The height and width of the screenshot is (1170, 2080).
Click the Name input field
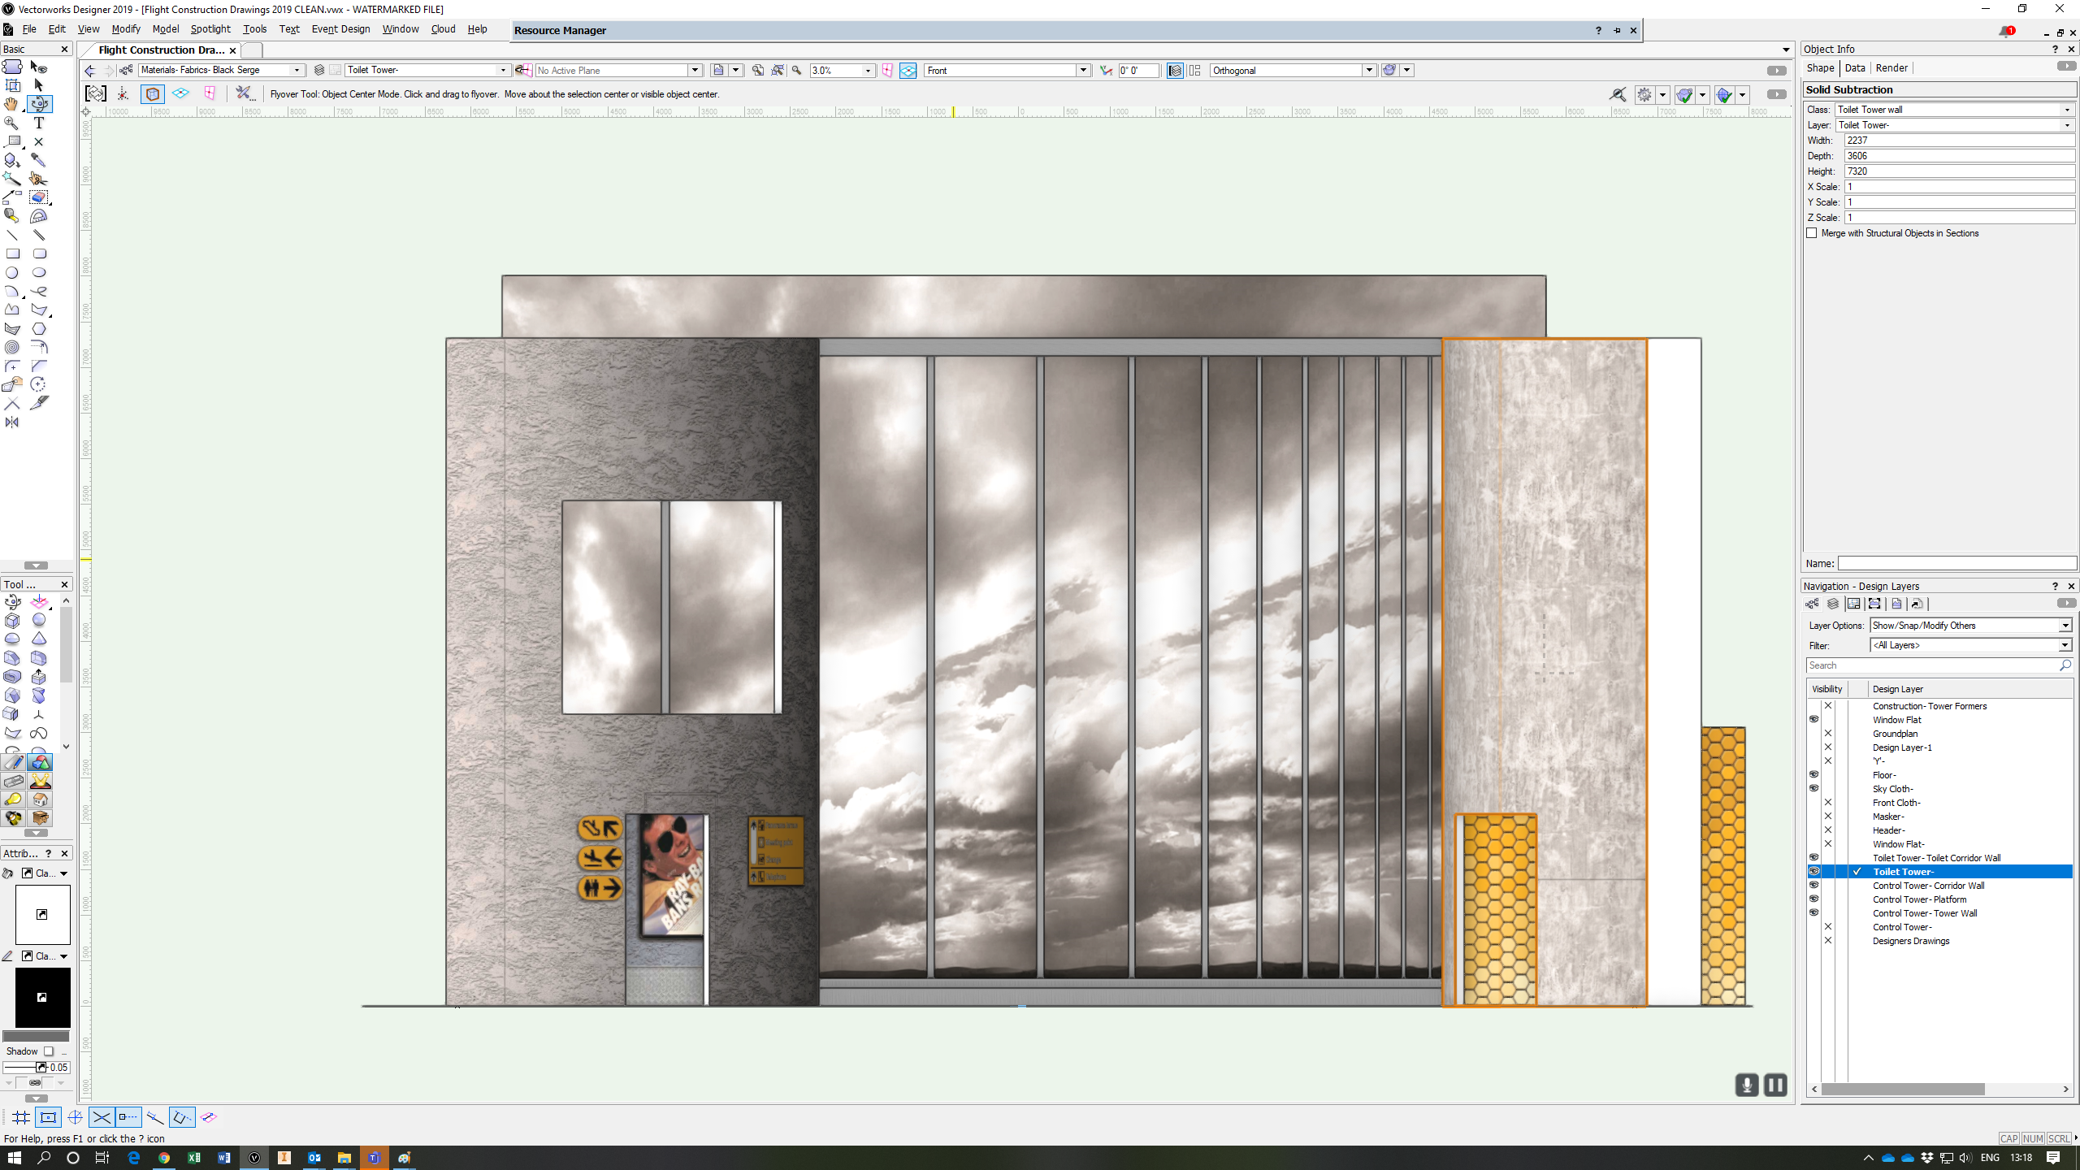(1956, 564)
